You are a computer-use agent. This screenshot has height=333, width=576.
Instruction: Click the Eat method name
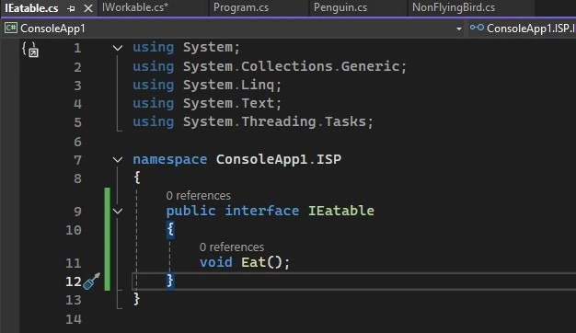click(254, 262)
